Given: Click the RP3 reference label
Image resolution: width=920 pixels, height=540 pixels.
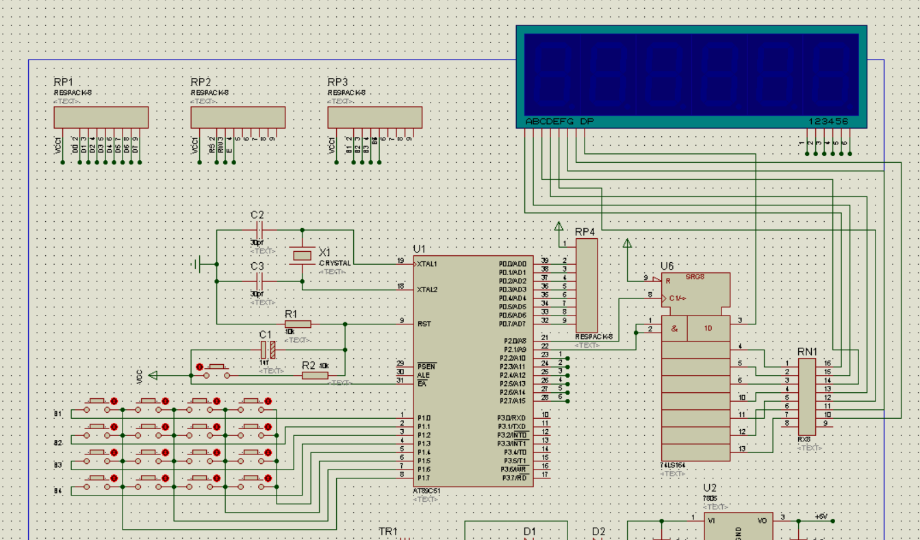Looking at the screenshot, I should coord(337,81).
